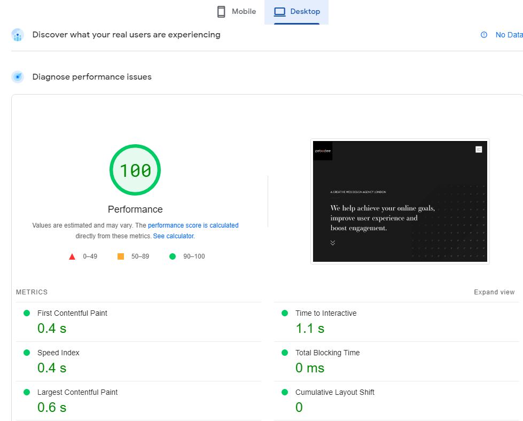
Task: Click the METRICS section heading
Action: 32,292
